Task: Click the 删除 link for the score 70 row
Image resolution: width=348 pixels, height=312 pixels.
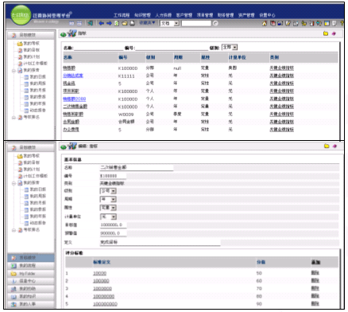Action: [315, 288]
